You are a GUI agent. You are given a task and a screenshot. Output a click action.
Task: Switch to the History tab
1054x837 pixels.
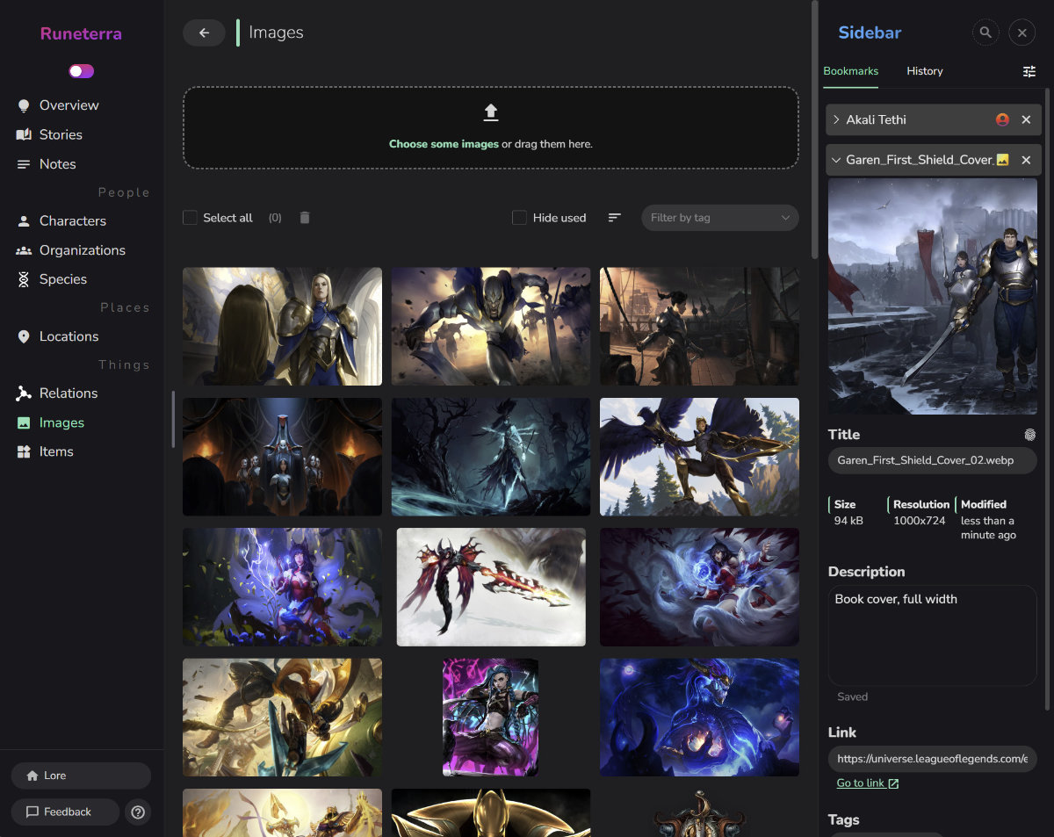tap(925, 71)
